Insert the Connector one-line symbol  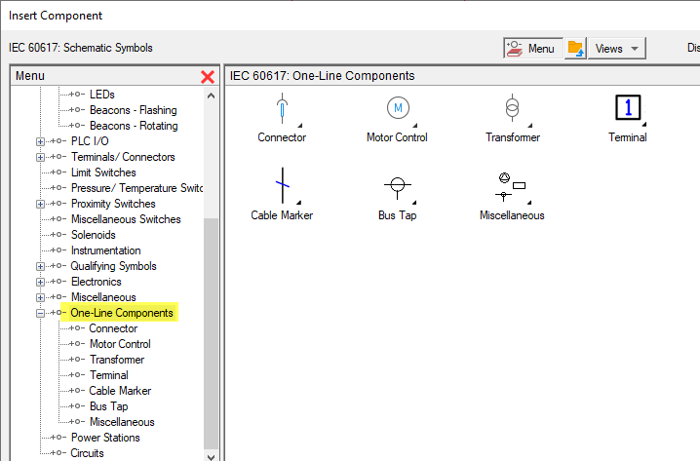tap(282, 110)
